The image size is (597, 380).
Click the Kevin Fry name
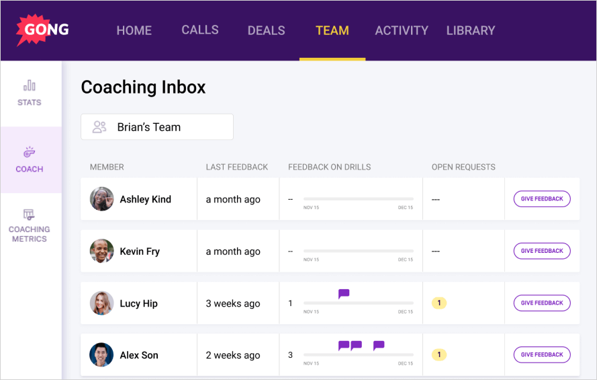pyautogui.click(x=140, y=252)
